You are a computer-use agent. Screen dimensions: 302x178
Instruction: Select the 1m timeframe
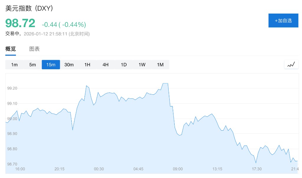[14, 65]
